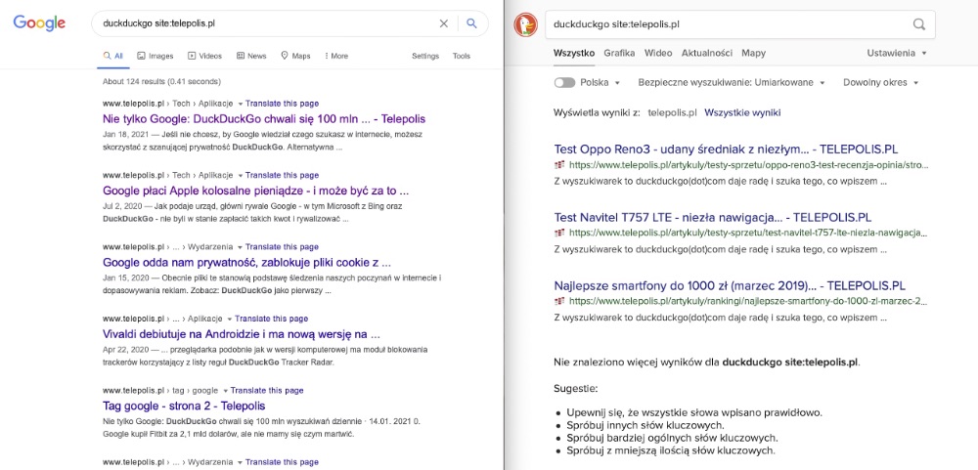Image resolution: width=978 pixels, height=470 pixels.
Task: Clear the Google search box with X
Action: click(443, 23)
